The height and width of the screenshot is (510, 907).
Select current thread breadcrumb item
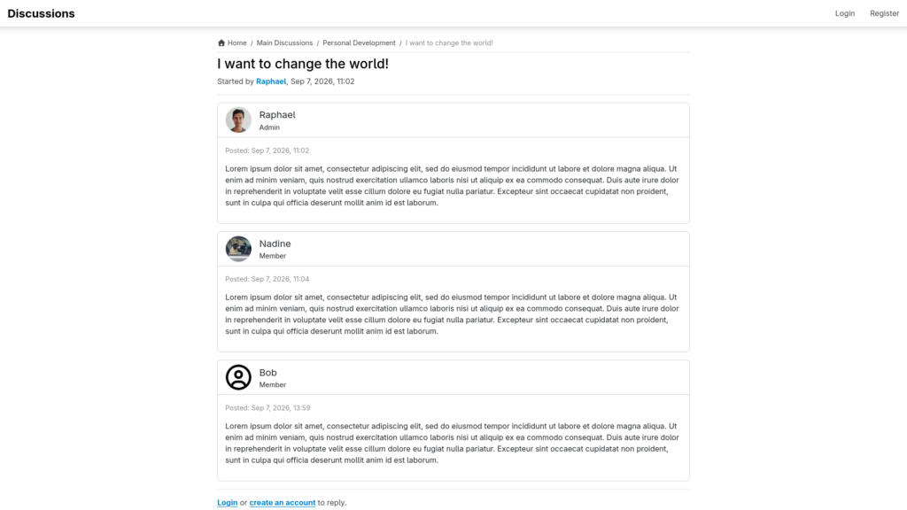[449, 42]
